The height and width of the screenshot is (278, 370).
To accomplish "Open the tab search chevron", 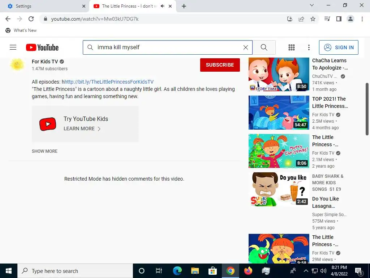I will (312, 5).
